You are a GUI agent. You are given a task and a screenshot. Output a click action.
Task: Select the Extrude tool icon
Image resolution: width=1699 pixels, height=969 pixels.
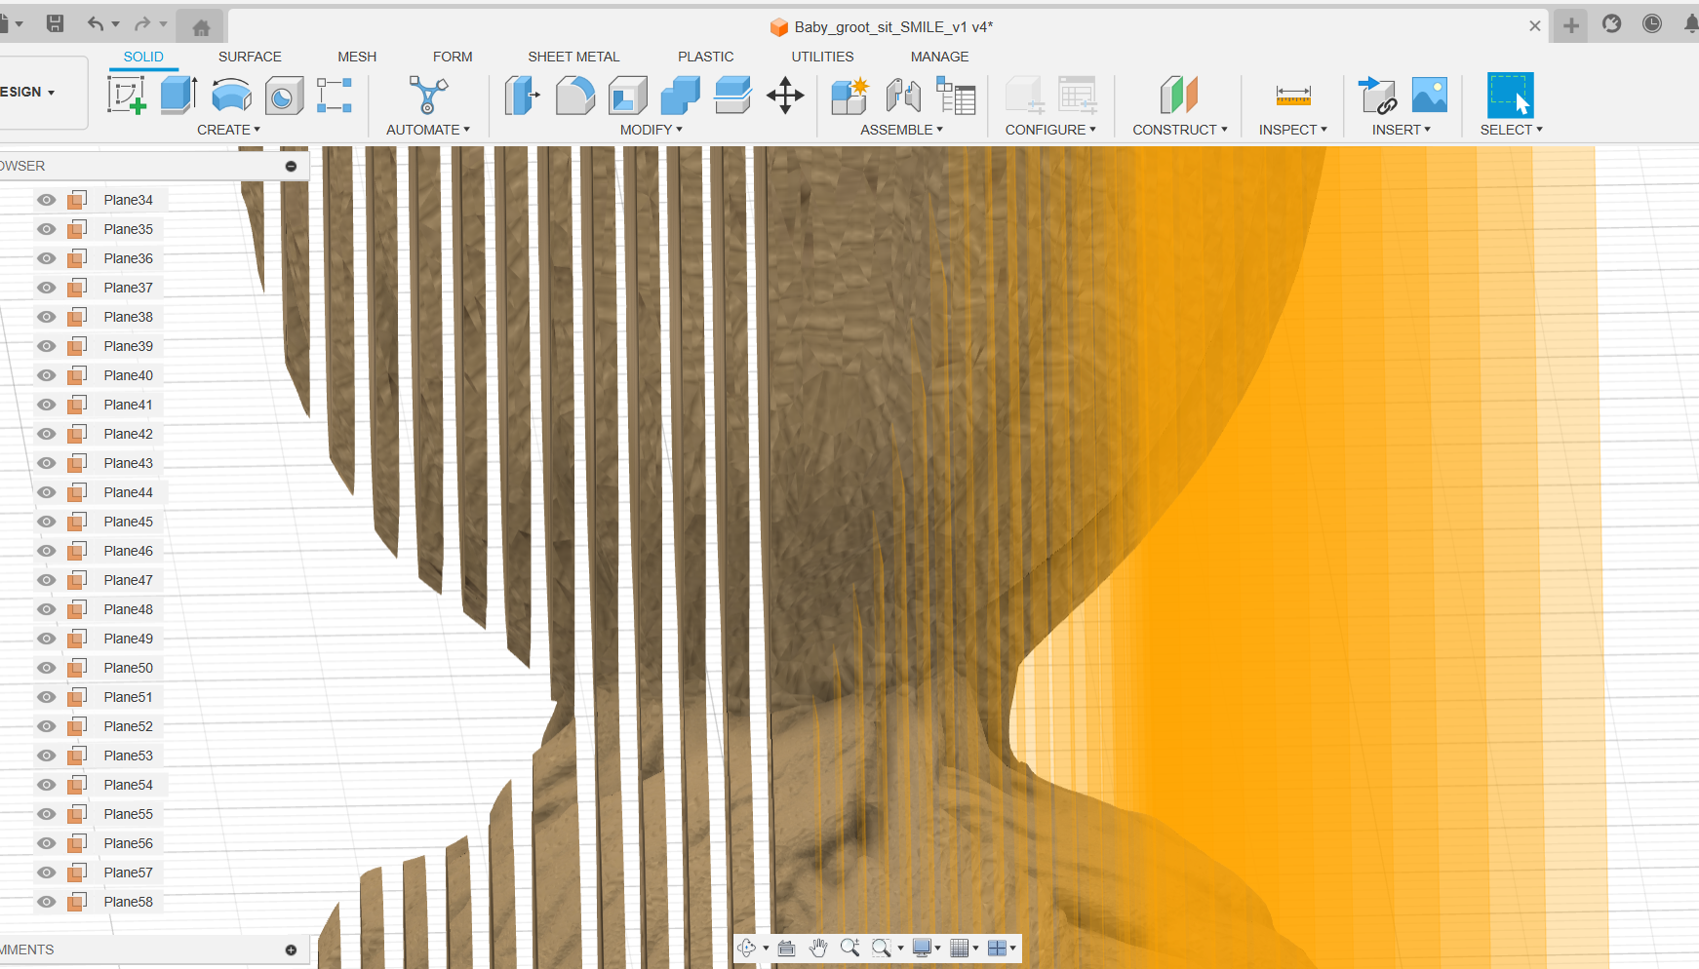click(178, 96)
